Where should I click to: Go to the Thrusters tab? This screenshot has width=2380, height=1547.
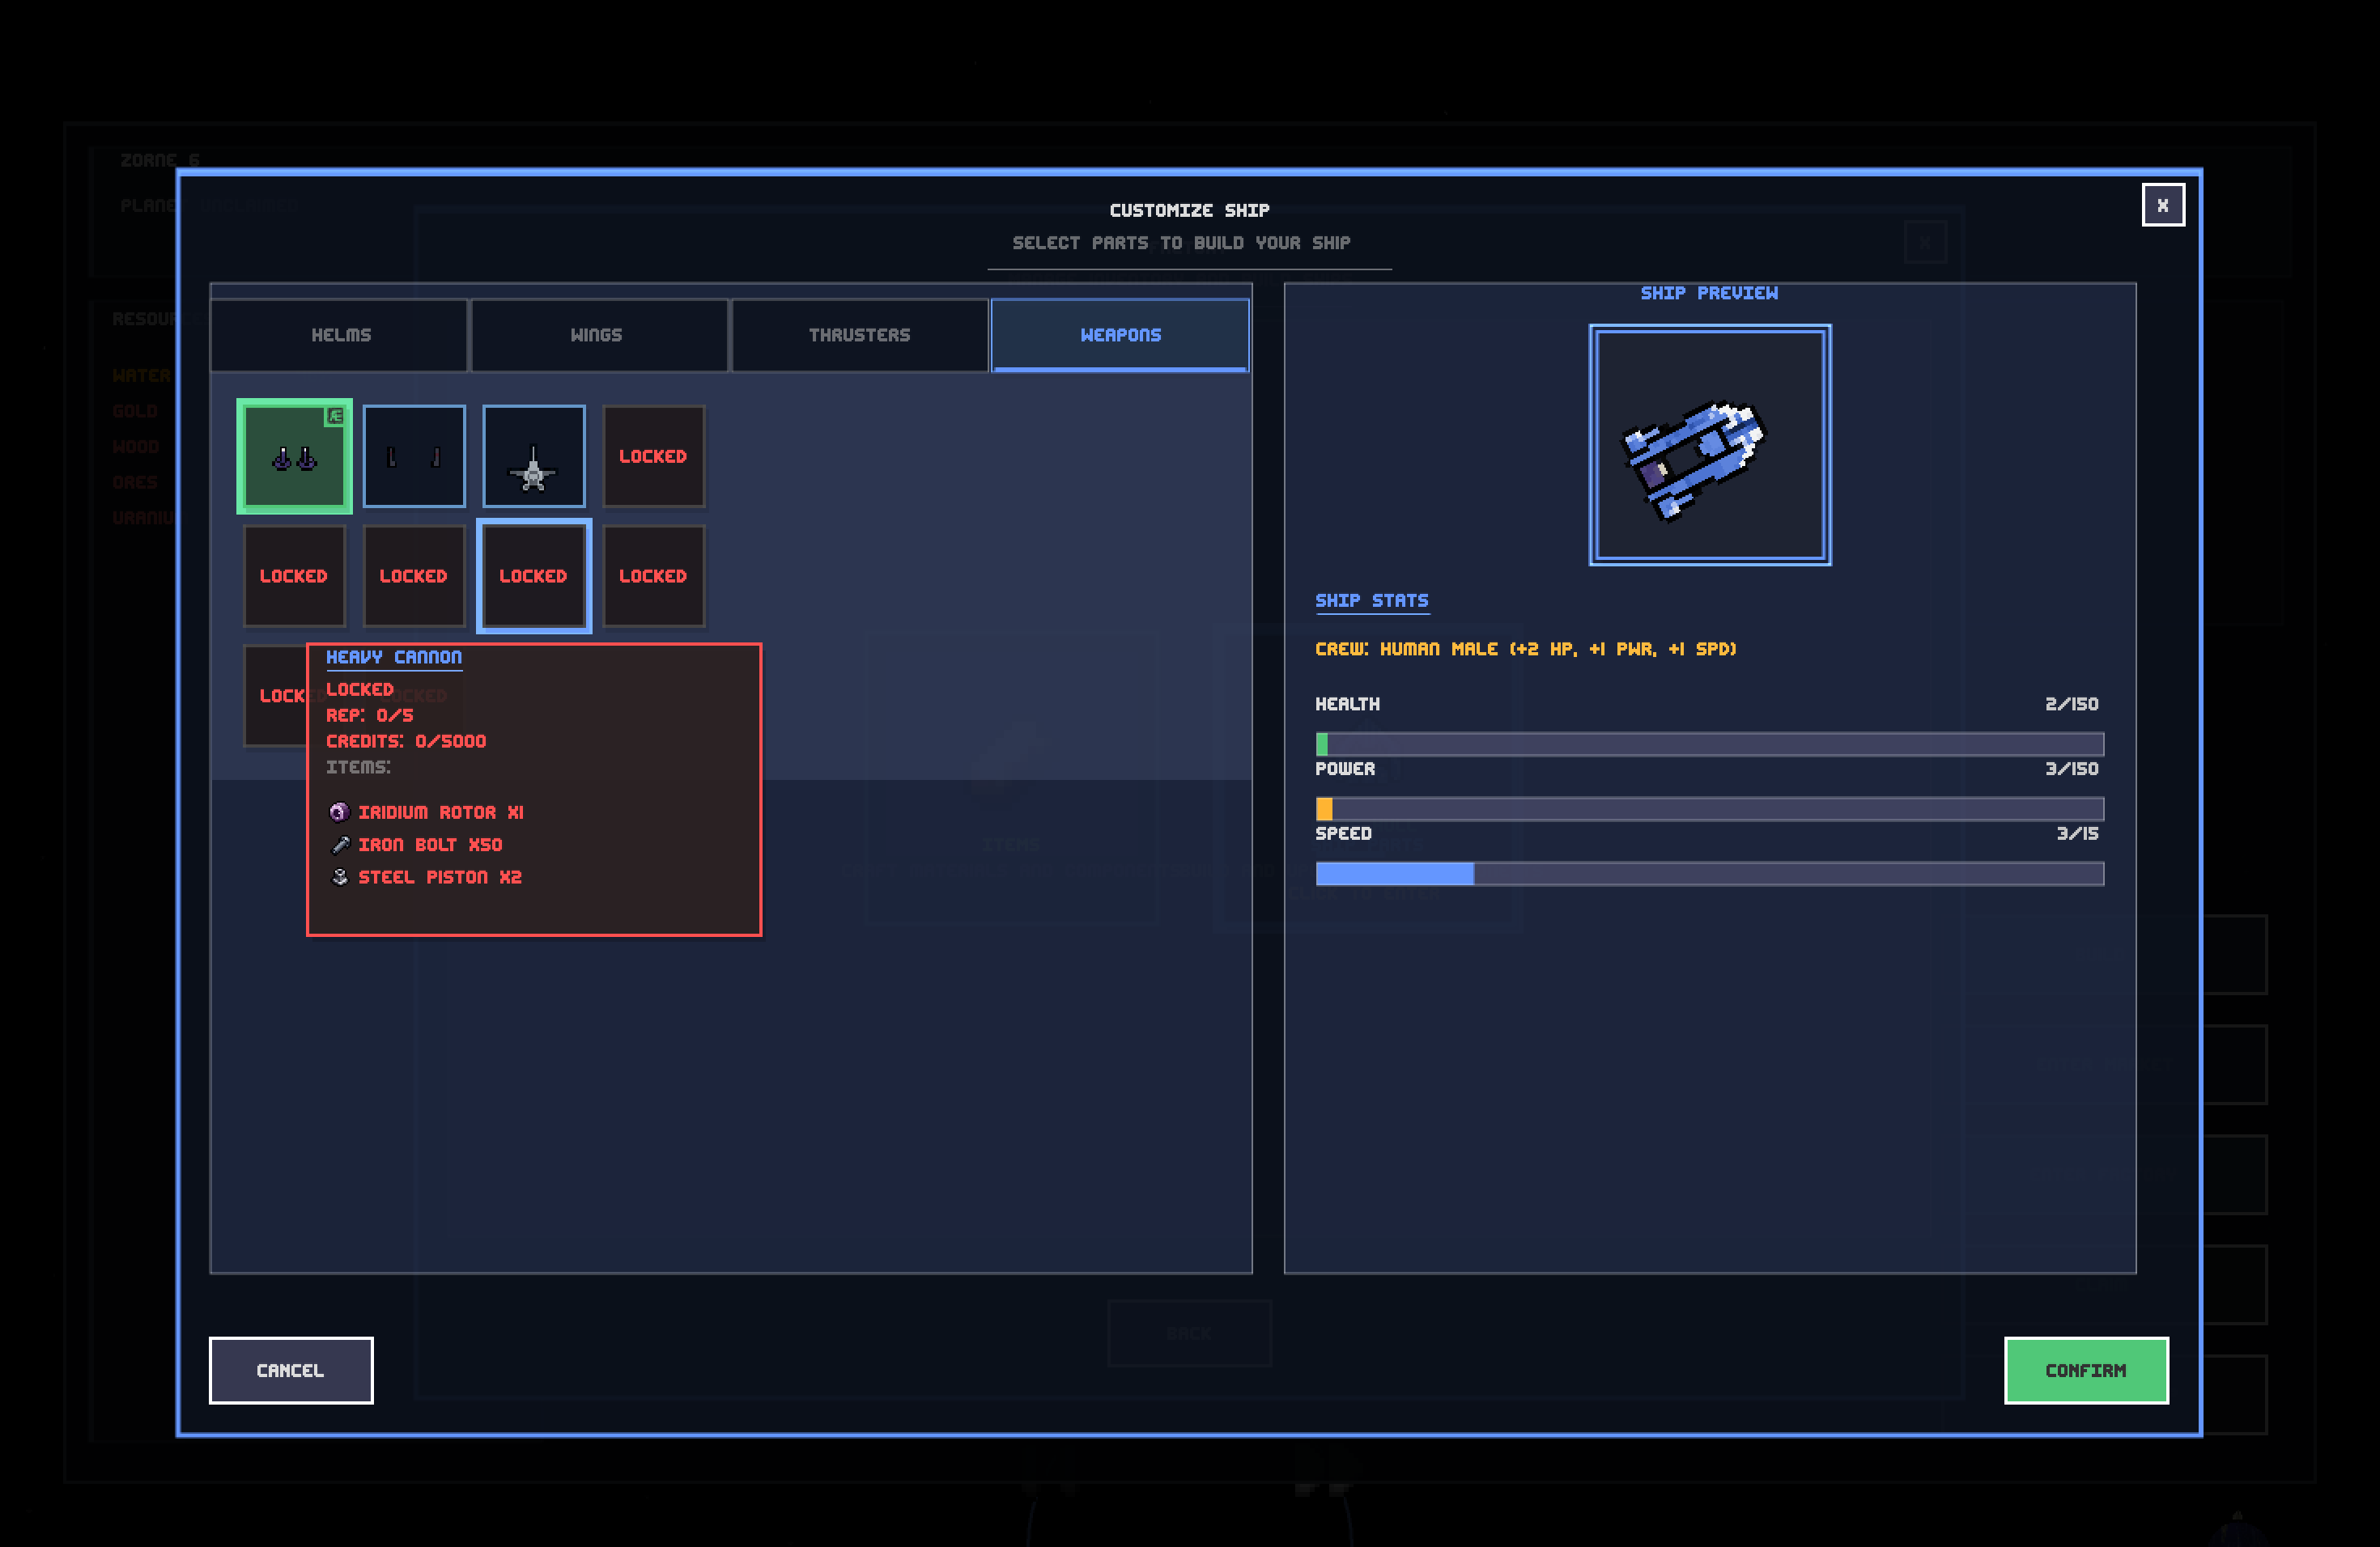pos(859,335)
